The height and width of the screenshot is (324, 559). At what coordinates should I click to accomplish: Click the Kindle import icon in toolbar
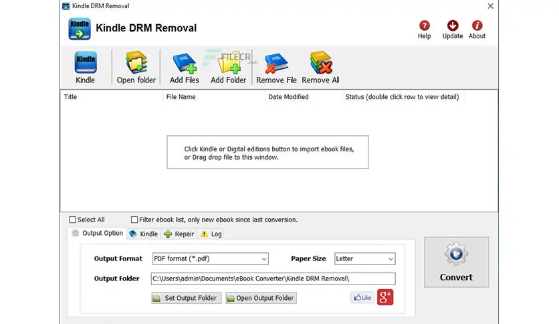tap(85, 62)
